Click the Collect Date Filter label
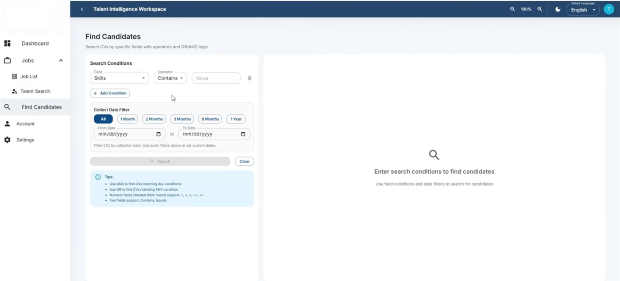The width and height of the screenshot is (620, 281). click(112, 110)
